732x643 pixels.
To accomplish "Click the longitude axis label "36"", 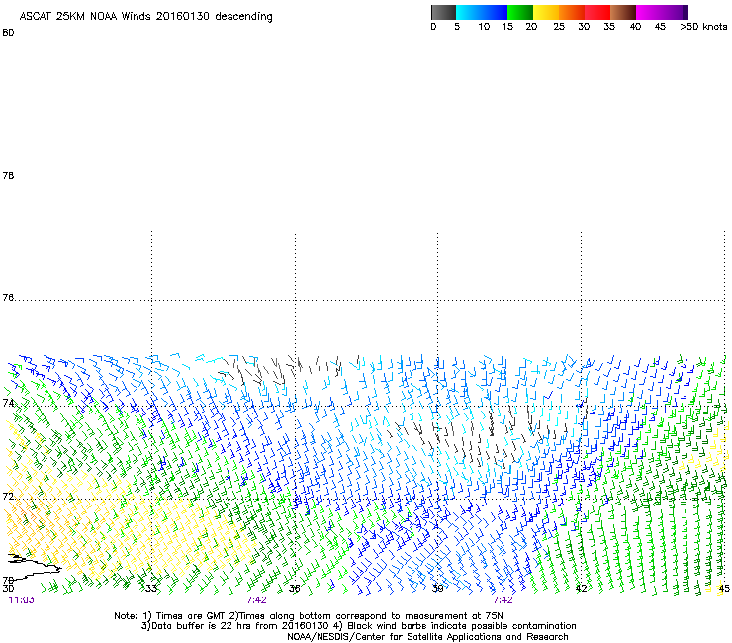I will 294,589.
